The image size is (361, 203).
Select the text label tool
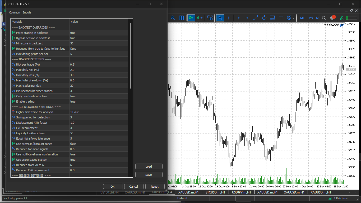coord(281,18)
